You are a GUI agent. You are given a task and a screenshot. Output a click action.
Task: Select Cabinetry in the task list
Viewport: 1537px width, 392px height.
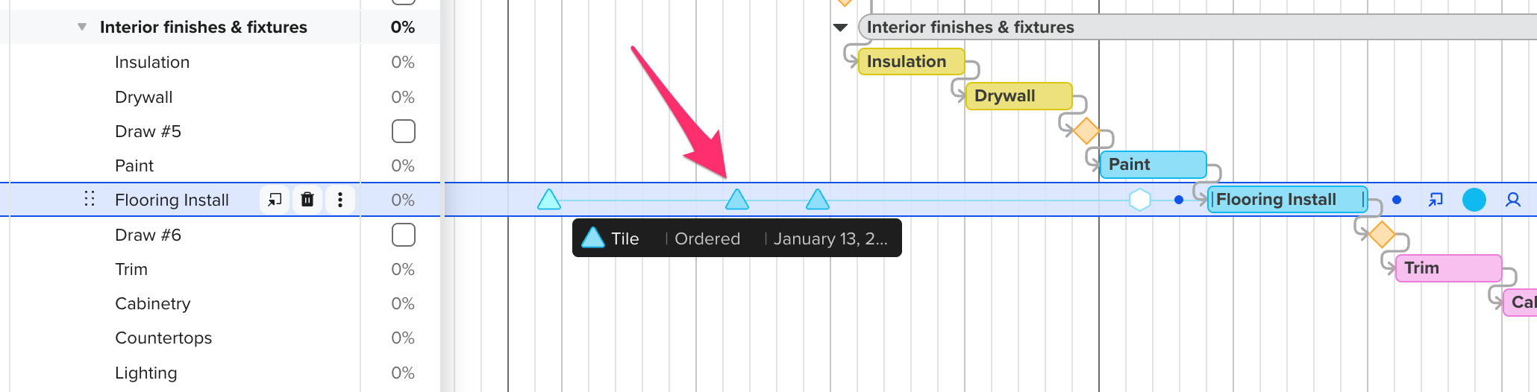[153, 303]
